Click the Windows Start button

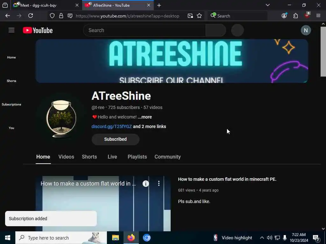click(x=8, y=238)
